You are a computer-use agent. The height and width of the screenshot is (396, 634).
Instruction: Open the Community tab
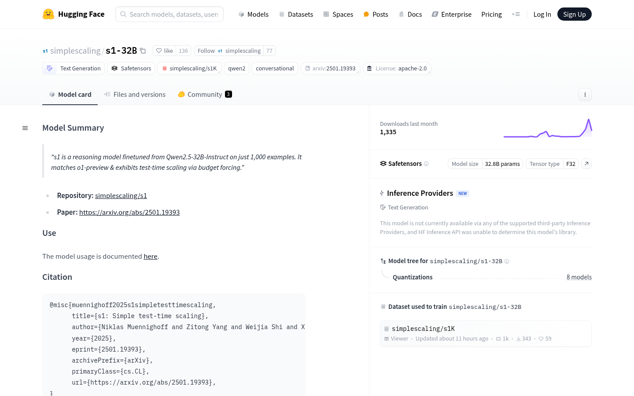205,95
